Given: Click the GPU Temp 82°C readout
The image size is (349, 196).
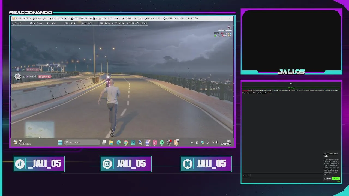Looking at the screenshot, I should click(x=109, y=23).
